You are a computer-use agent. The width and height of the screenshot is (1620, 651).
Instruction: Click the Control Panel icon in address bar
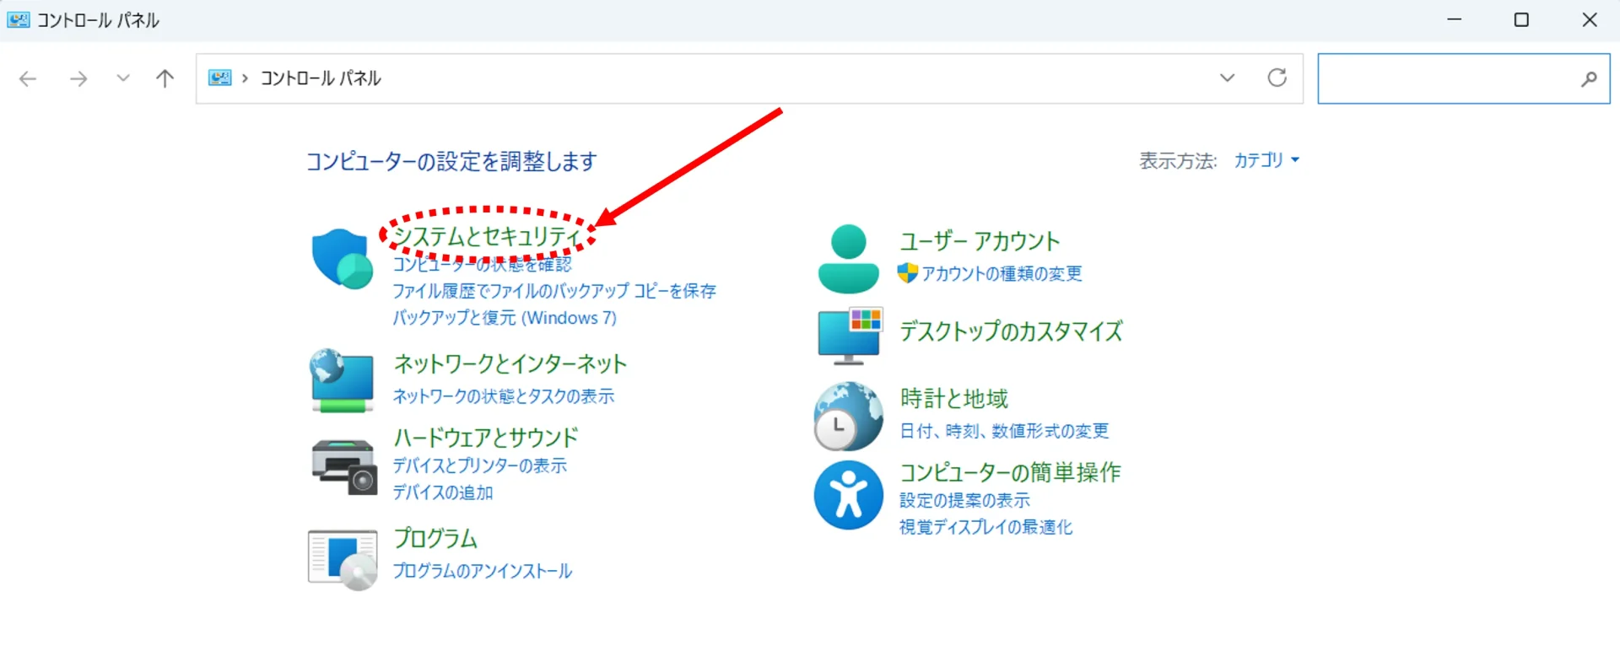pyautogui.click(x=220, y=78)
